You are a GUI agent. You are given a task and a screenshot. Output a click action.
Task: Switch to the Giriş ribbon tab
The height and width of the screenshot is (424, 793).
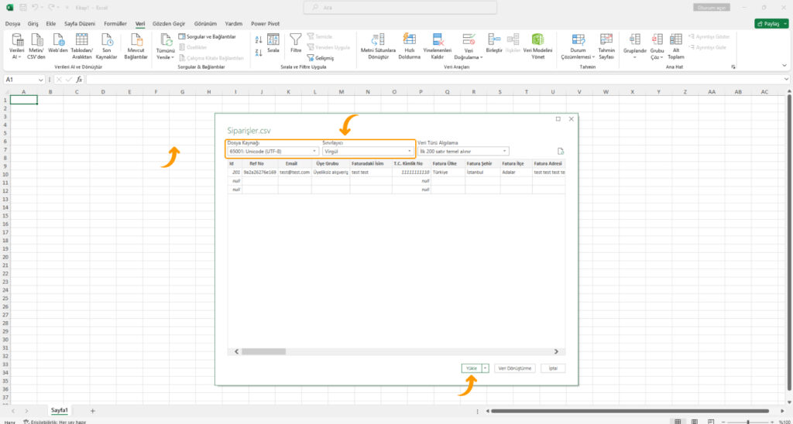[33, 24]
